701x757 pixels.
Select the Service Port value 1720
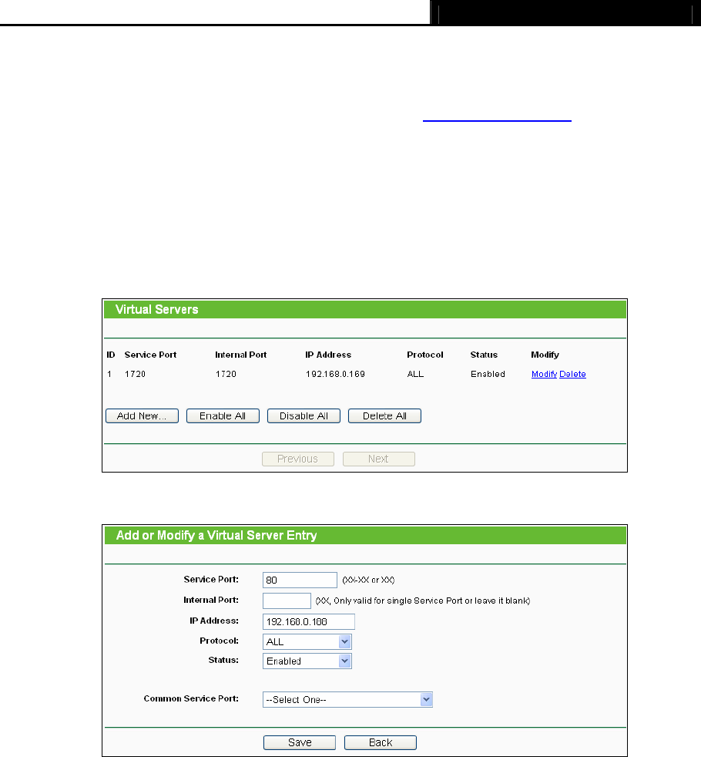point(135,374)
